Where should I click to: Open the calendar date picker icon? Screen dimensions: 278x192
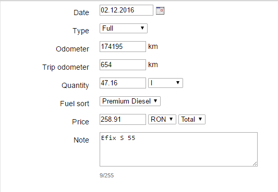160,10
